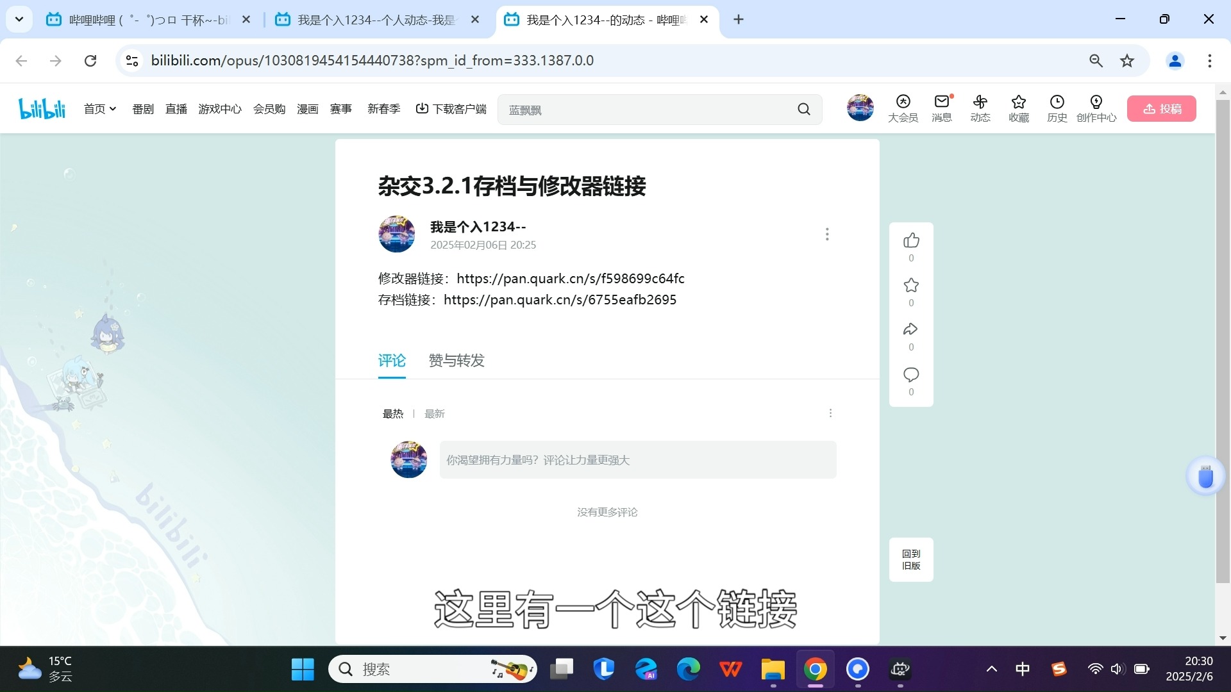Open the 消息 messages panel
This screenshot has width=1231, height=692.
pyautogui.click(x=941, y=108)
